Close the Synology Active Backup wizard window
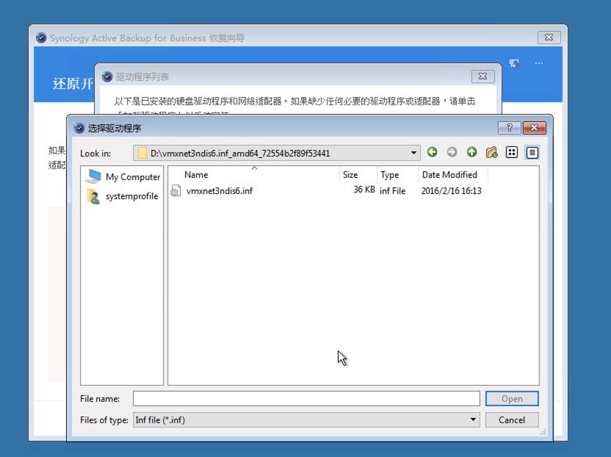Image resolution: width=611 pixels, height=457 pixels. pos(549,37)
